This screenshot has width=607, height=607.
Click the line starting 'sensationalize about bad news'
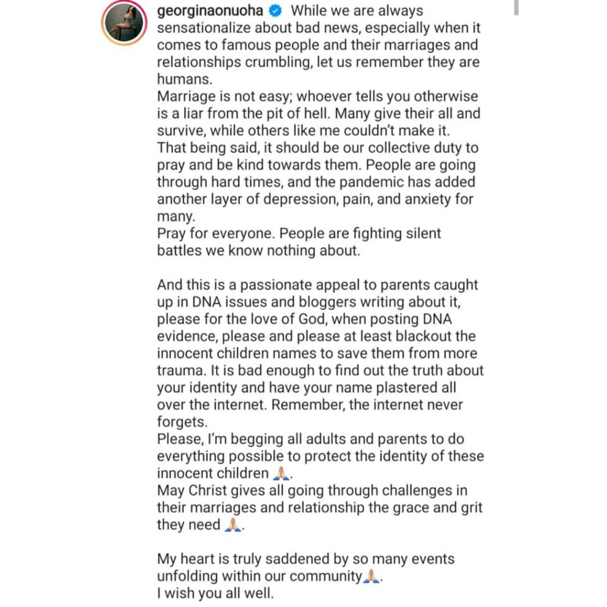click(x=318, y=28)
